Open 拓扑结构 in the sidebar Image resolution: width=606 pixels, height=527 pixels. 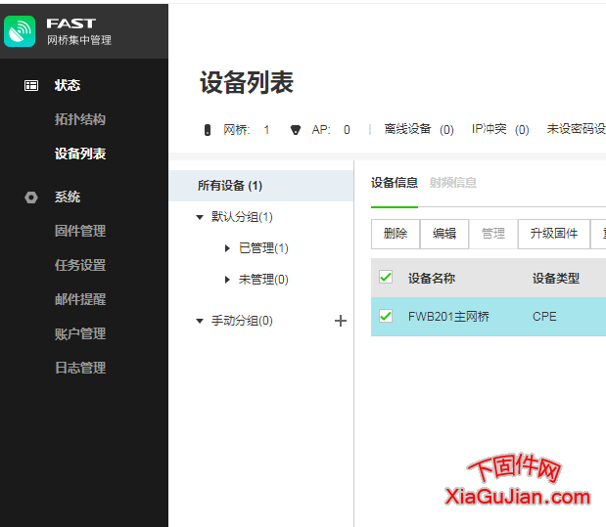(80, 119)
